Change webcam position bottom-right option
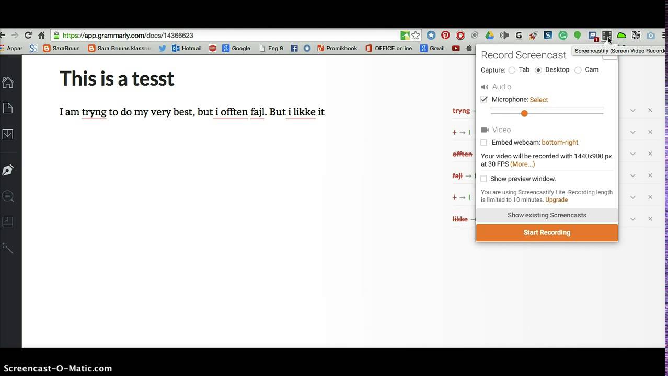The image size is (668, 376). pyautogui.click(x=560, y=143)
